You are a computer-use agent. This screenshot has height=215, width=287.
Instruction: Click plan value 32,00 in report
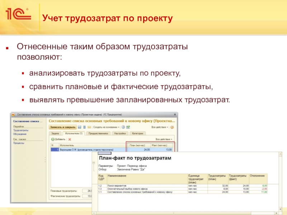225,186
